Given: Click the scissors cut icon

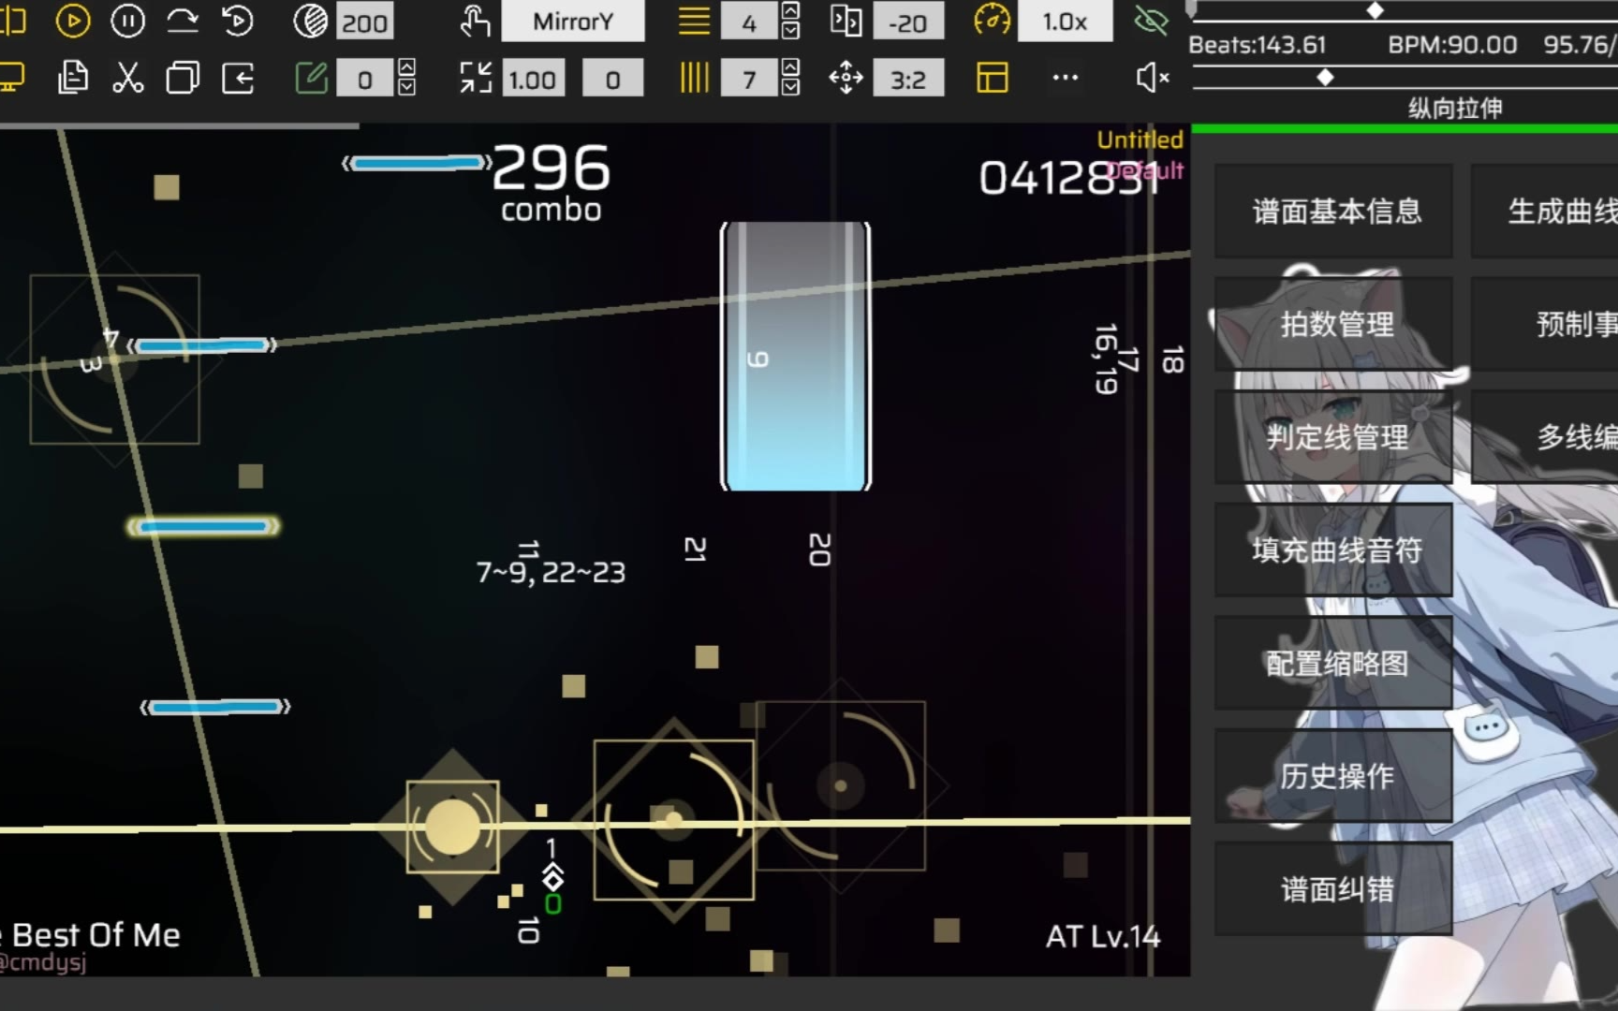Looking at the screenshot, I should pos(127,79).
